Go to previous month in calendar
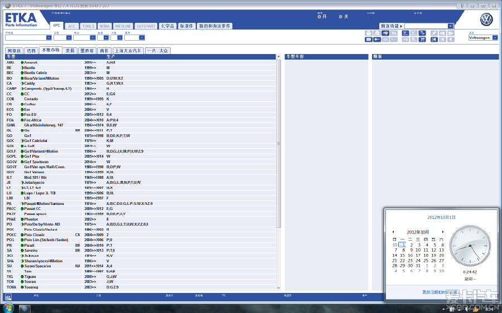 coord(393,232)
